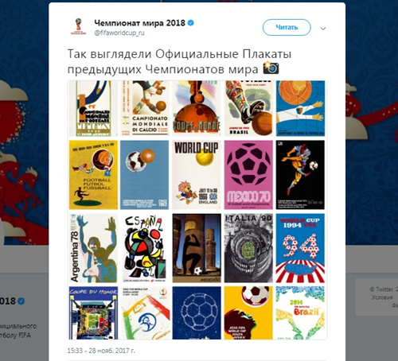The width and height of the screenshot is (398, 361).
Task: Open tweet options chevron next to Читать
Action: (x=323, y=29)
